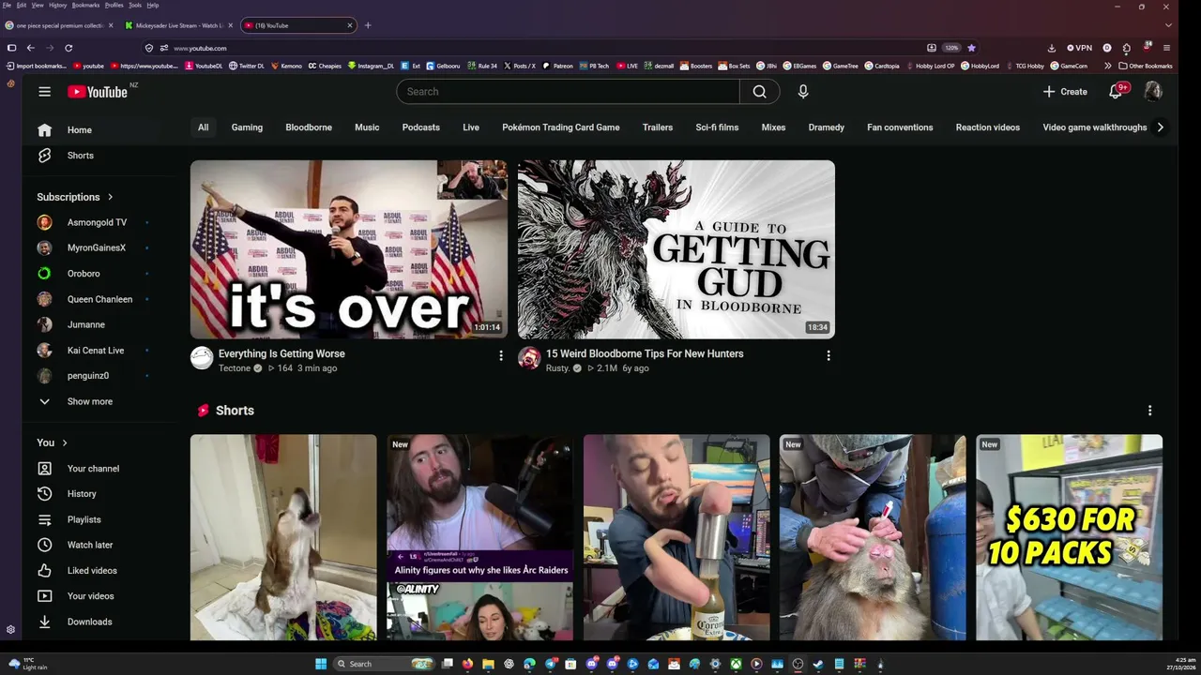Open the notifications bell

1116,91
